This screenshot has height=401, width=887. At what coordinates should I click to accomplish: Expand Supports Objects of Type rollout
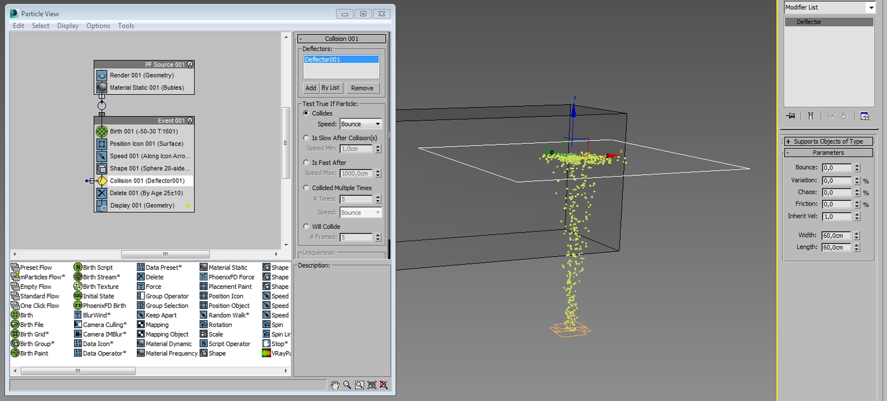(828, 141)
